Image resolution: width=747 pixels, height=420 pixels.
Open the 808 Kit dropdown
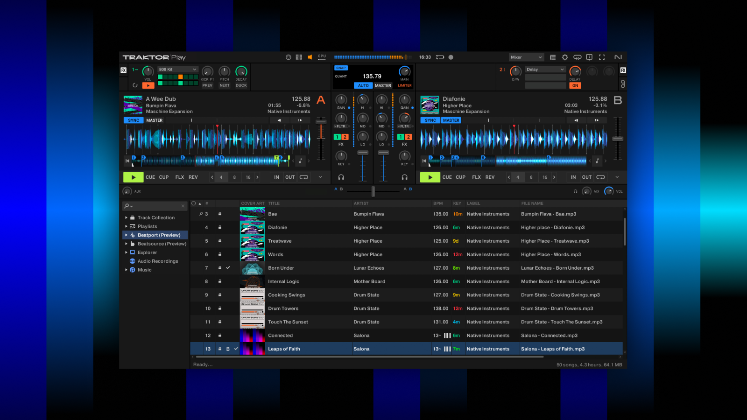tap(177, 70)
